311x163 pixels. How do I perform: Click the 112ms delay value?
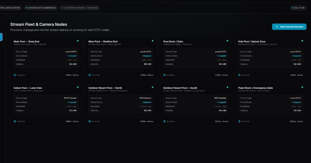(221, 75)
